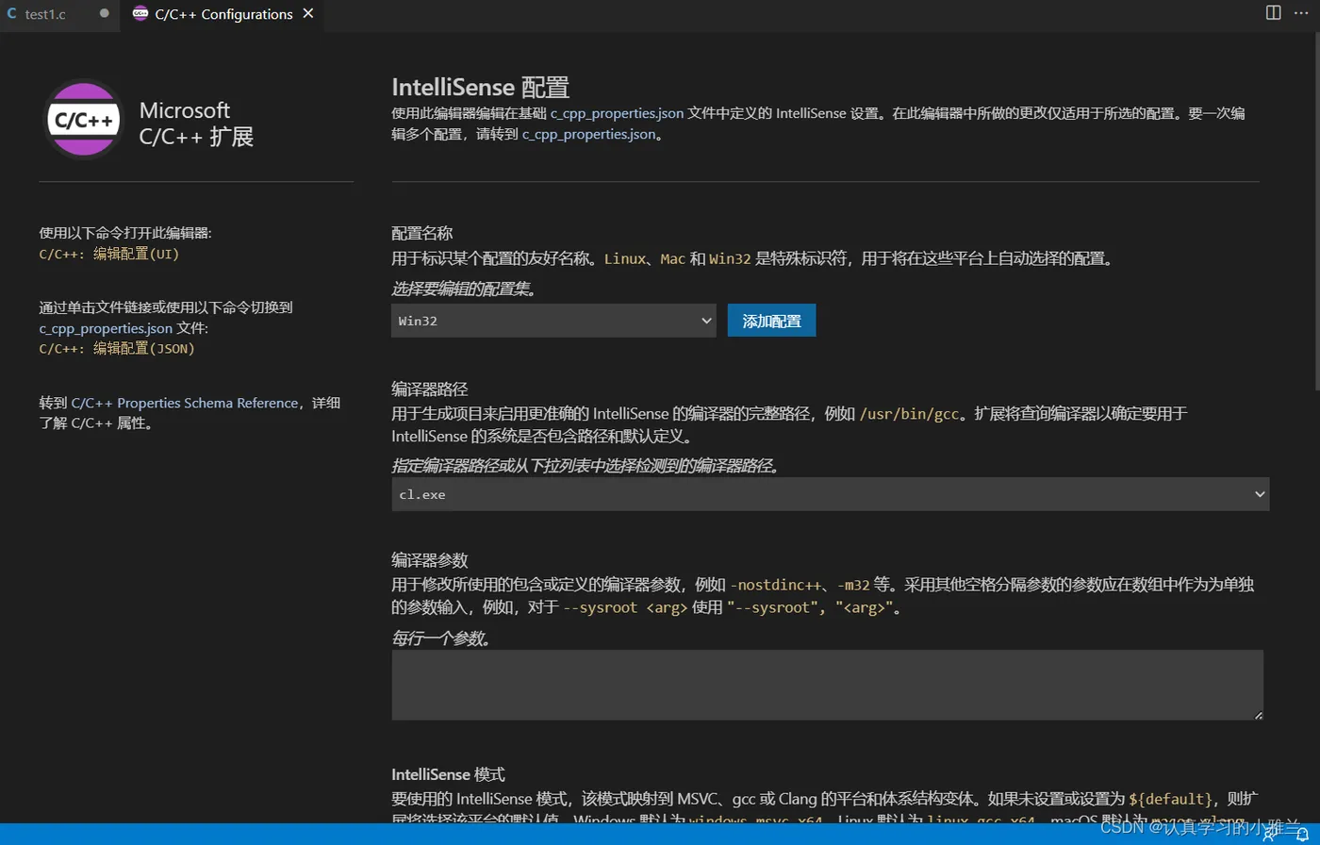Click the '选择要编辑的配置集。' hint text

click(x=463, y=290)
